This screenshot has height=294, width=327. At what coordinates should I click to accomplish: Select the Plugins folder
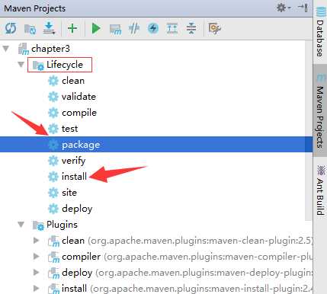(62, 225)
